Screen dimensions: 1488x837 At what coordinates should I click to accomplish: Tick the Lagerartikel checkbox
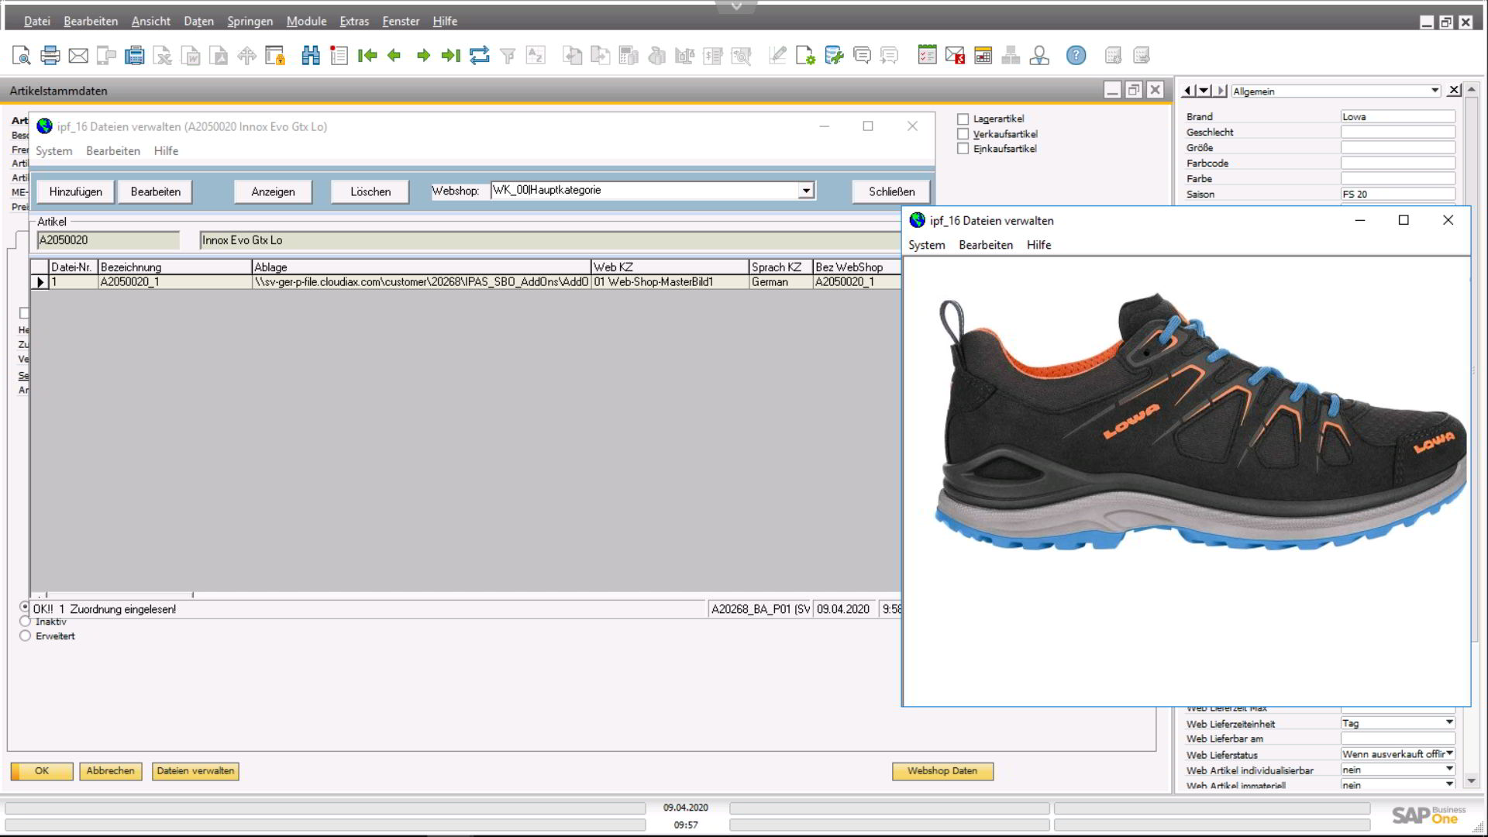coord(963,119)
